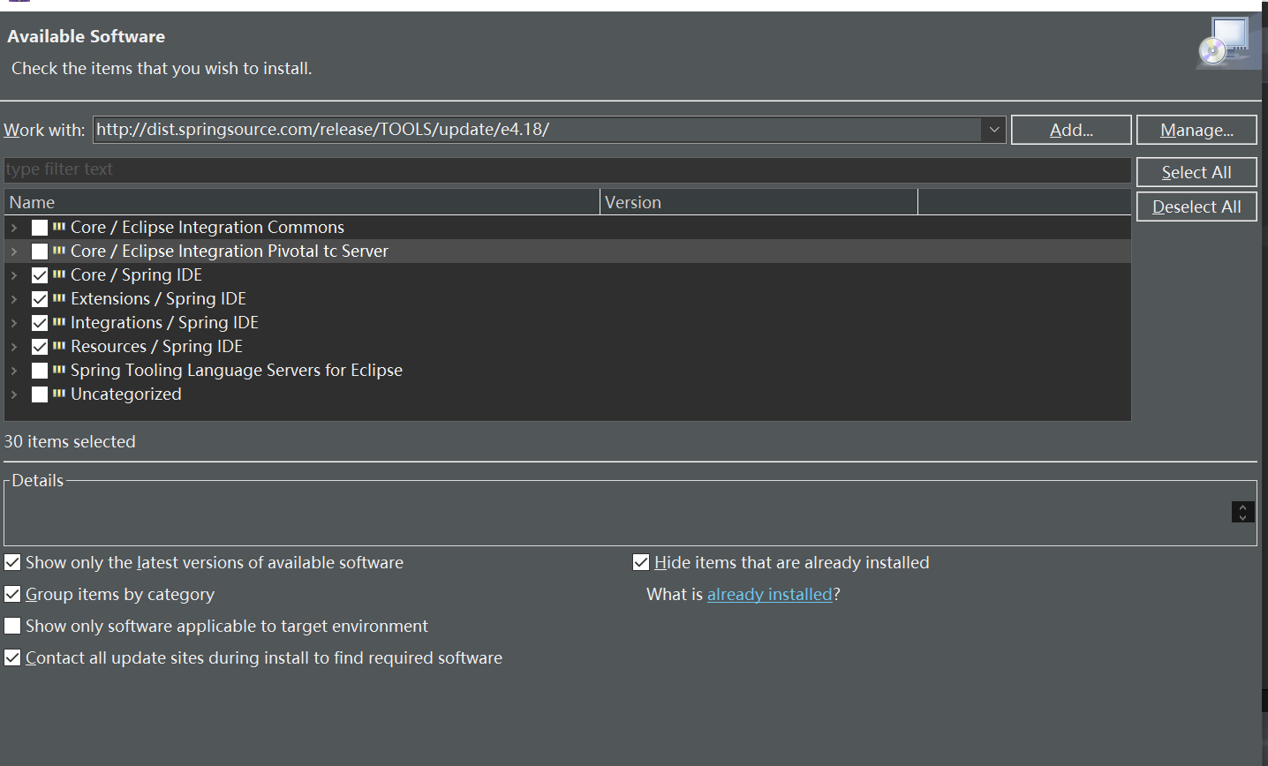Check the Core / Eclipse Integration Commons checkbox
This screenshot has height=766, width=1268.
(x=40, y=228)
